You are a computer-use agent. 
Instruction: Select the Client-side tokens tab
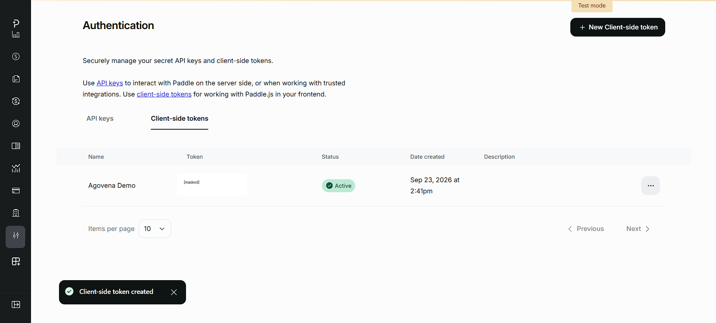(x=180, y=118)
